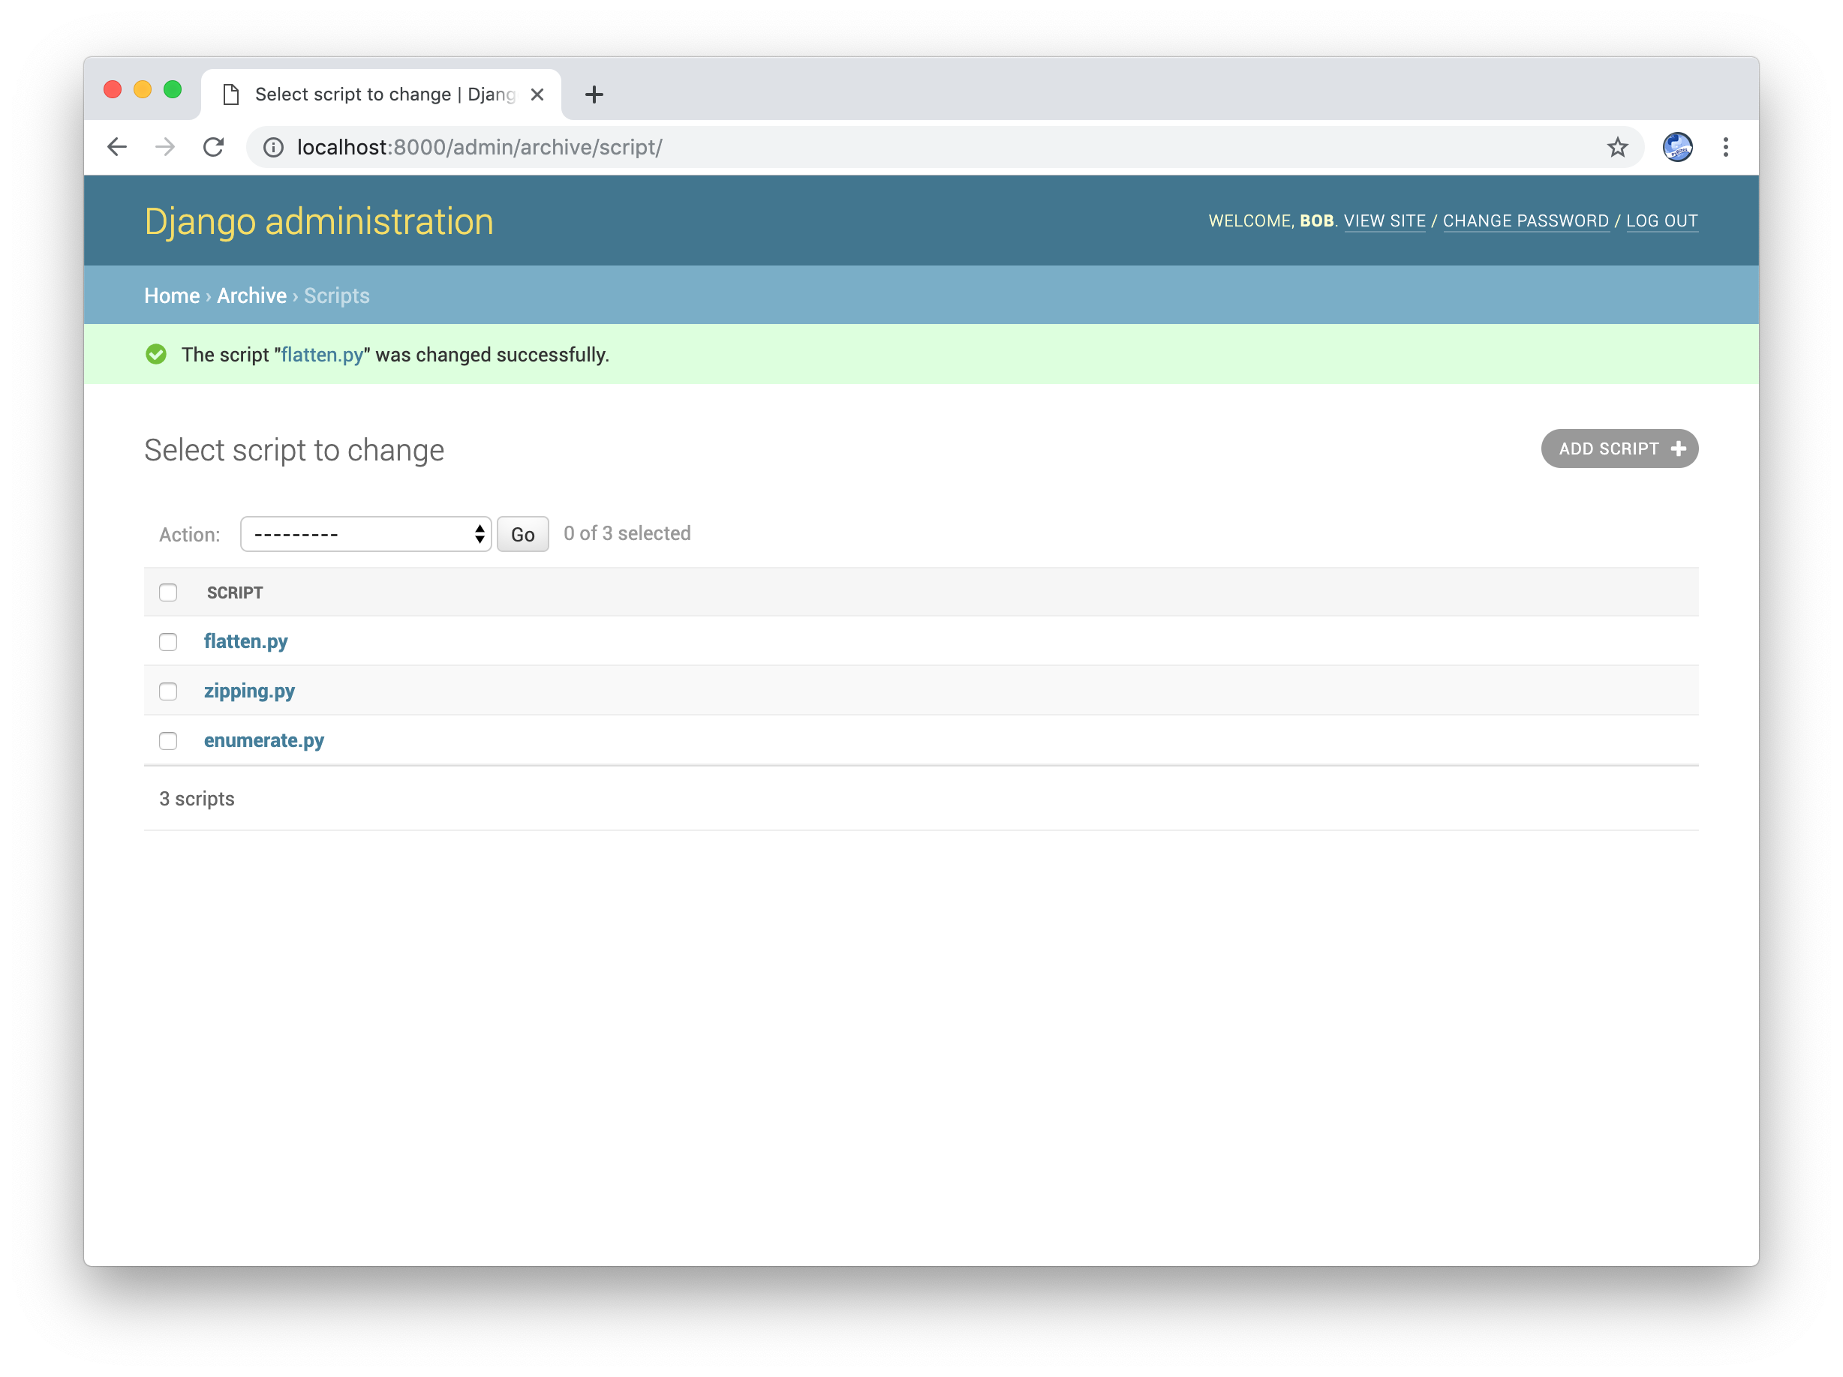Image resolution: width=1843 pixels, height=1377 pixels.
Task: Close the 'Select script to change' tab
Action: pos(537,95)
